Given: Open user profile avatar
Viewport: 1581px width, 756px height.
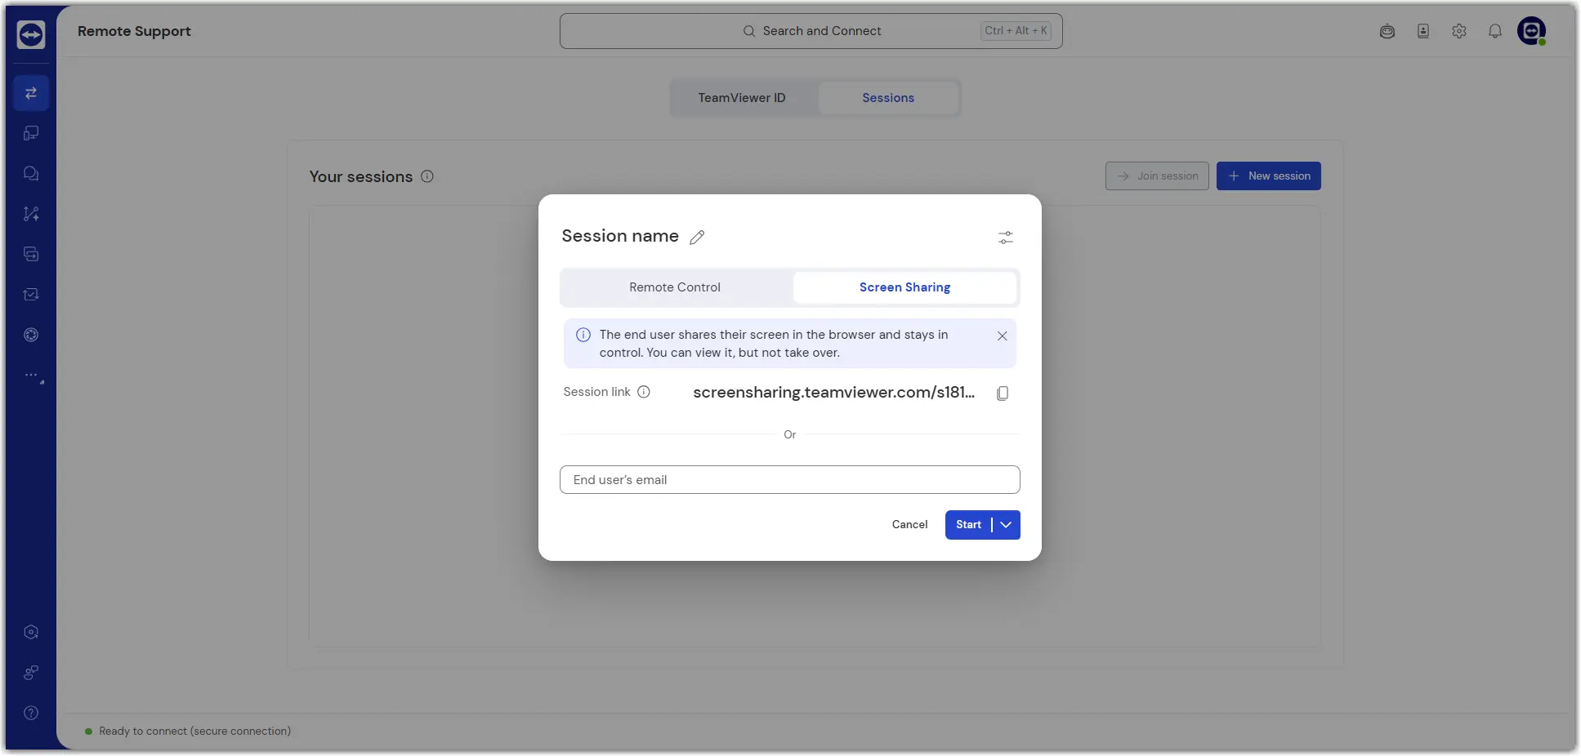Looking at the screenshot, I should click(x=1532, y=31).
